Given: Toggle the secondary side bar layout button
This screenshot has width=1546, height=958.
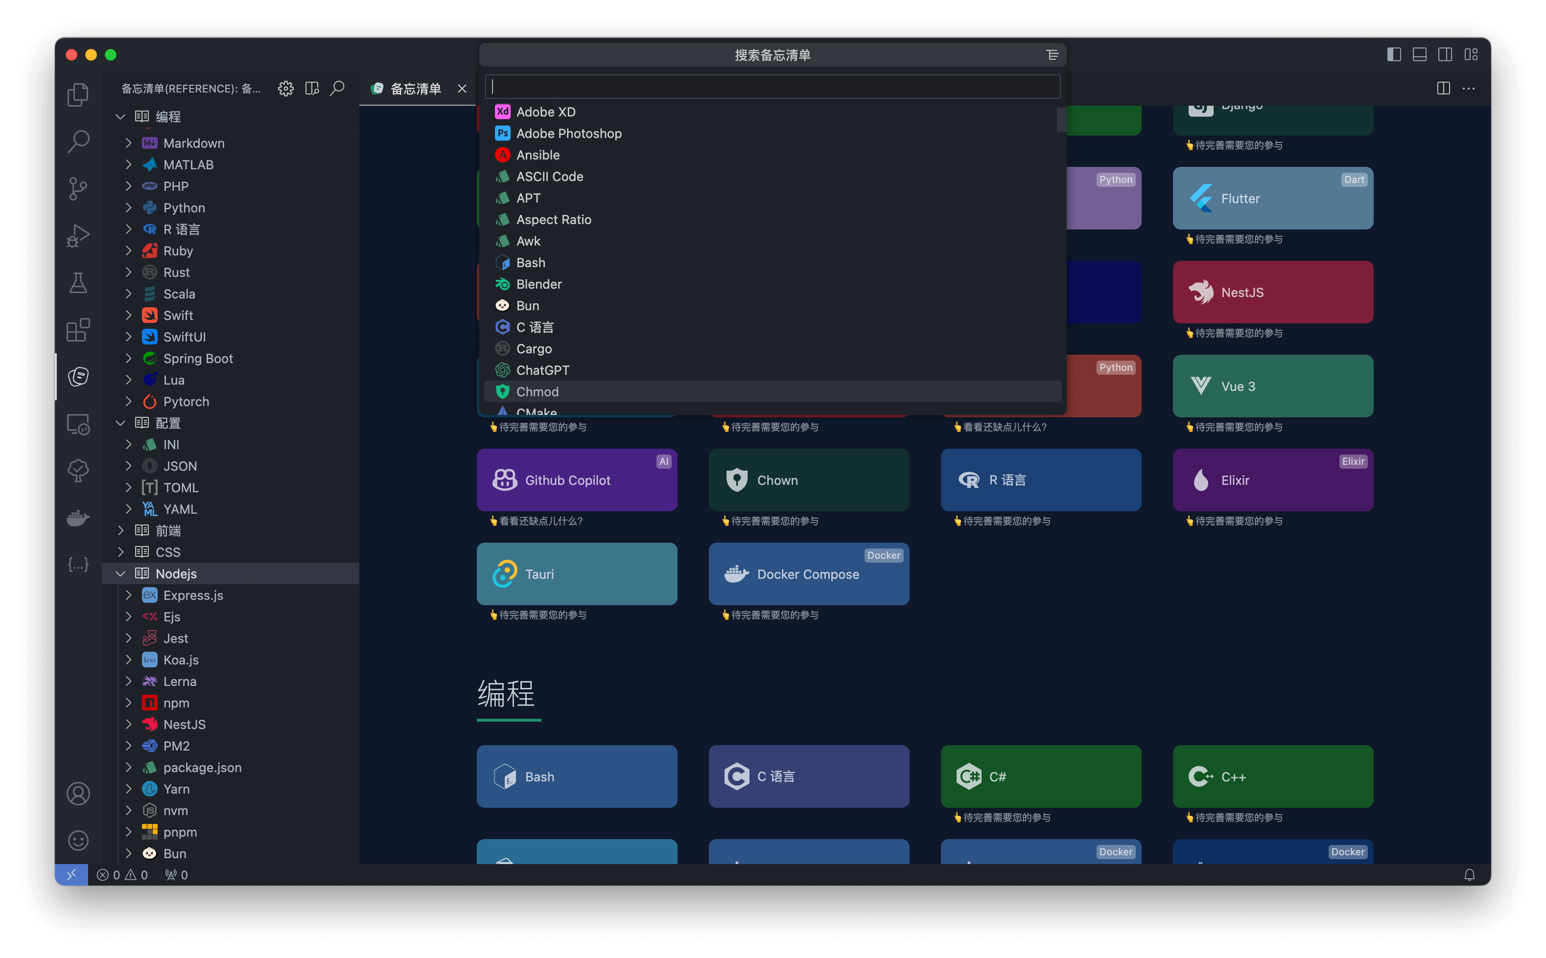Looking at the screenshot, I should coord(1445,54).
